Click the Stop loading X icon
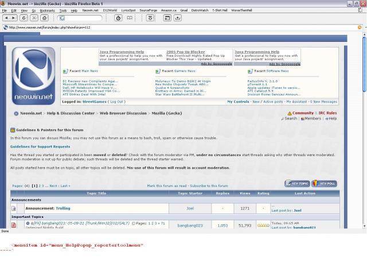This screenshot has height=258, width=367. coord(34,18)
